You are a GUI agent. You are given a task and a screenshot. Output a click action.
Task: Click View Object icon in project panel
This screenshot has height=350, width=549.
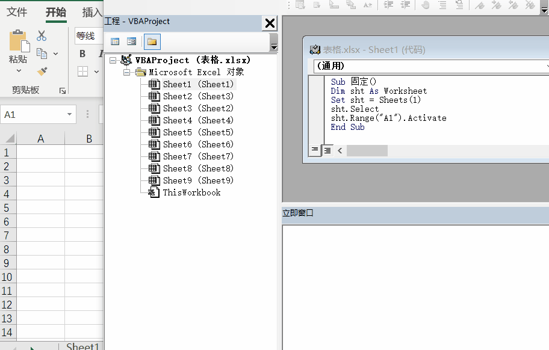[x=132, y=41]
